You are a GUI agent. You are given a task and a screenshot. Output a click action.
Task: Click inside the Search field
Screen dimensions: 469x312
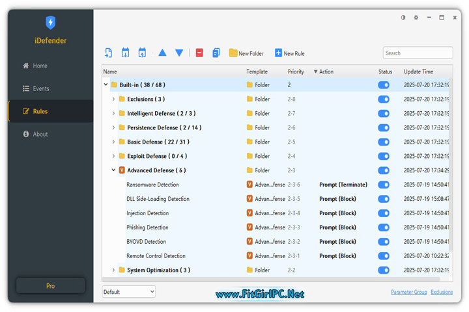point(418,53)
